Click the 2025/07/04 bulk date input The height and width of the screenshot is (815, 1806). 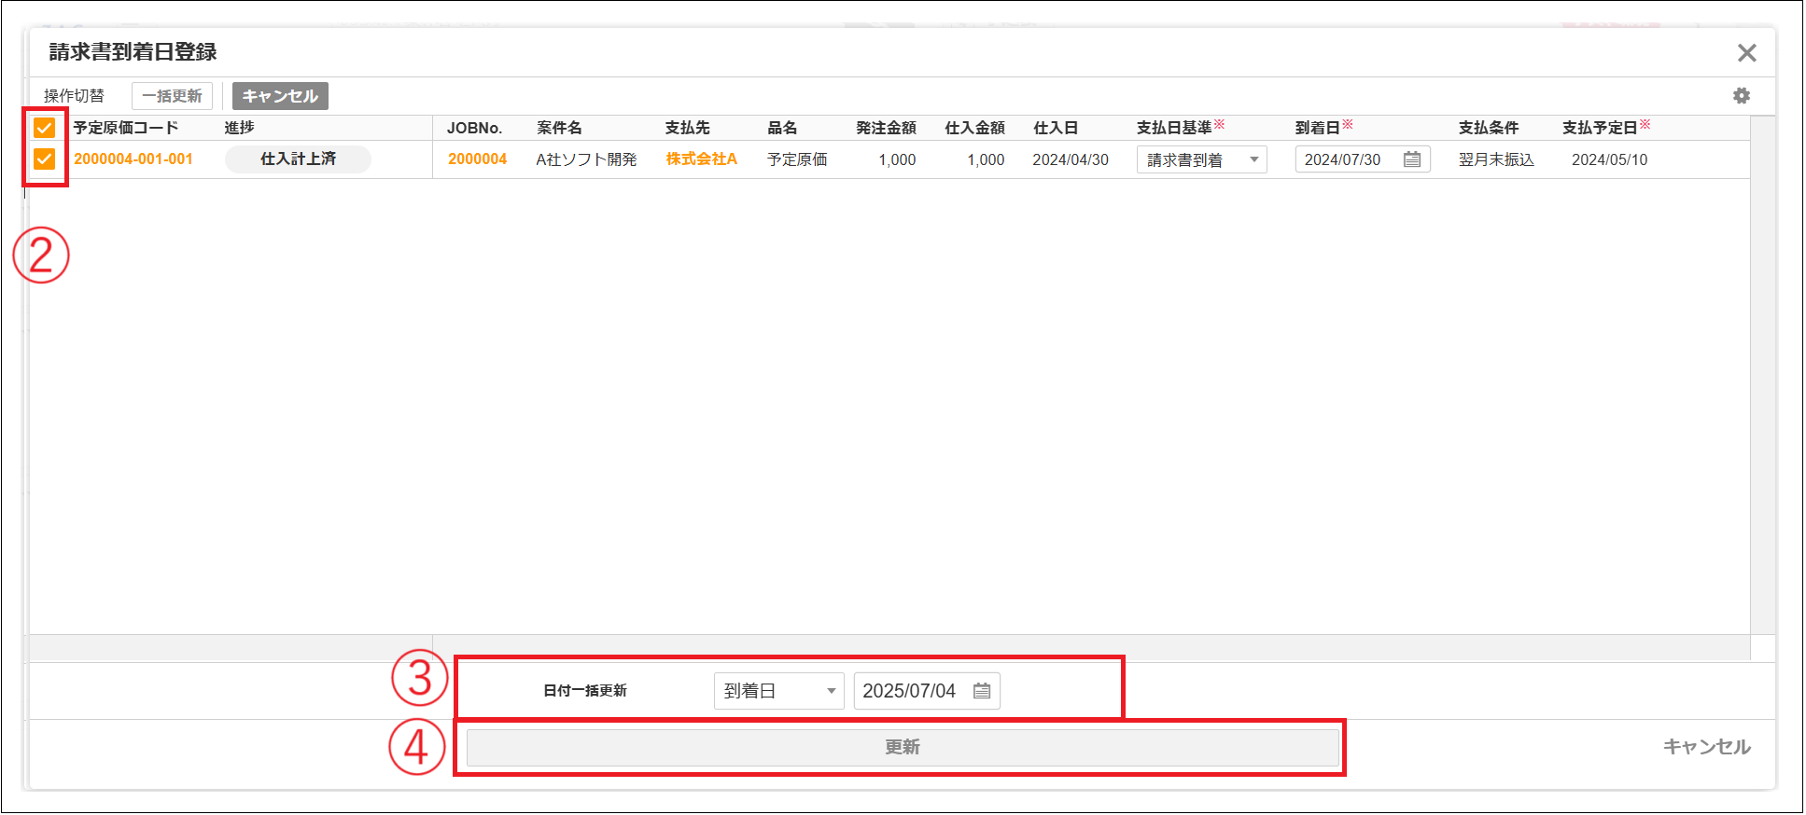pyautogui.click(x=908, y=691)
